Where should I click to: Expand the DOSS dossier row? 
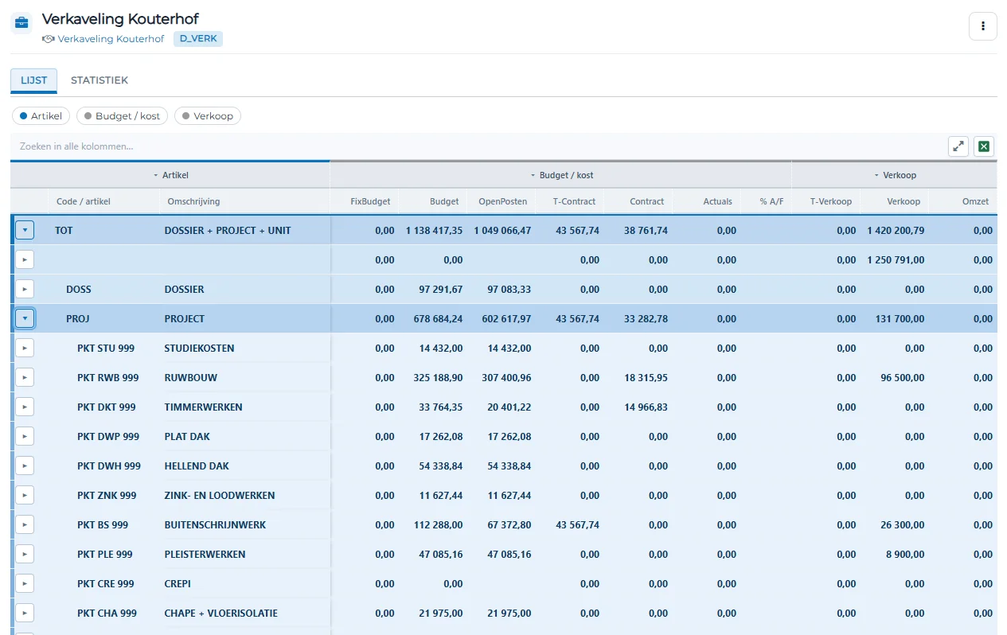(x=25, y=290)
